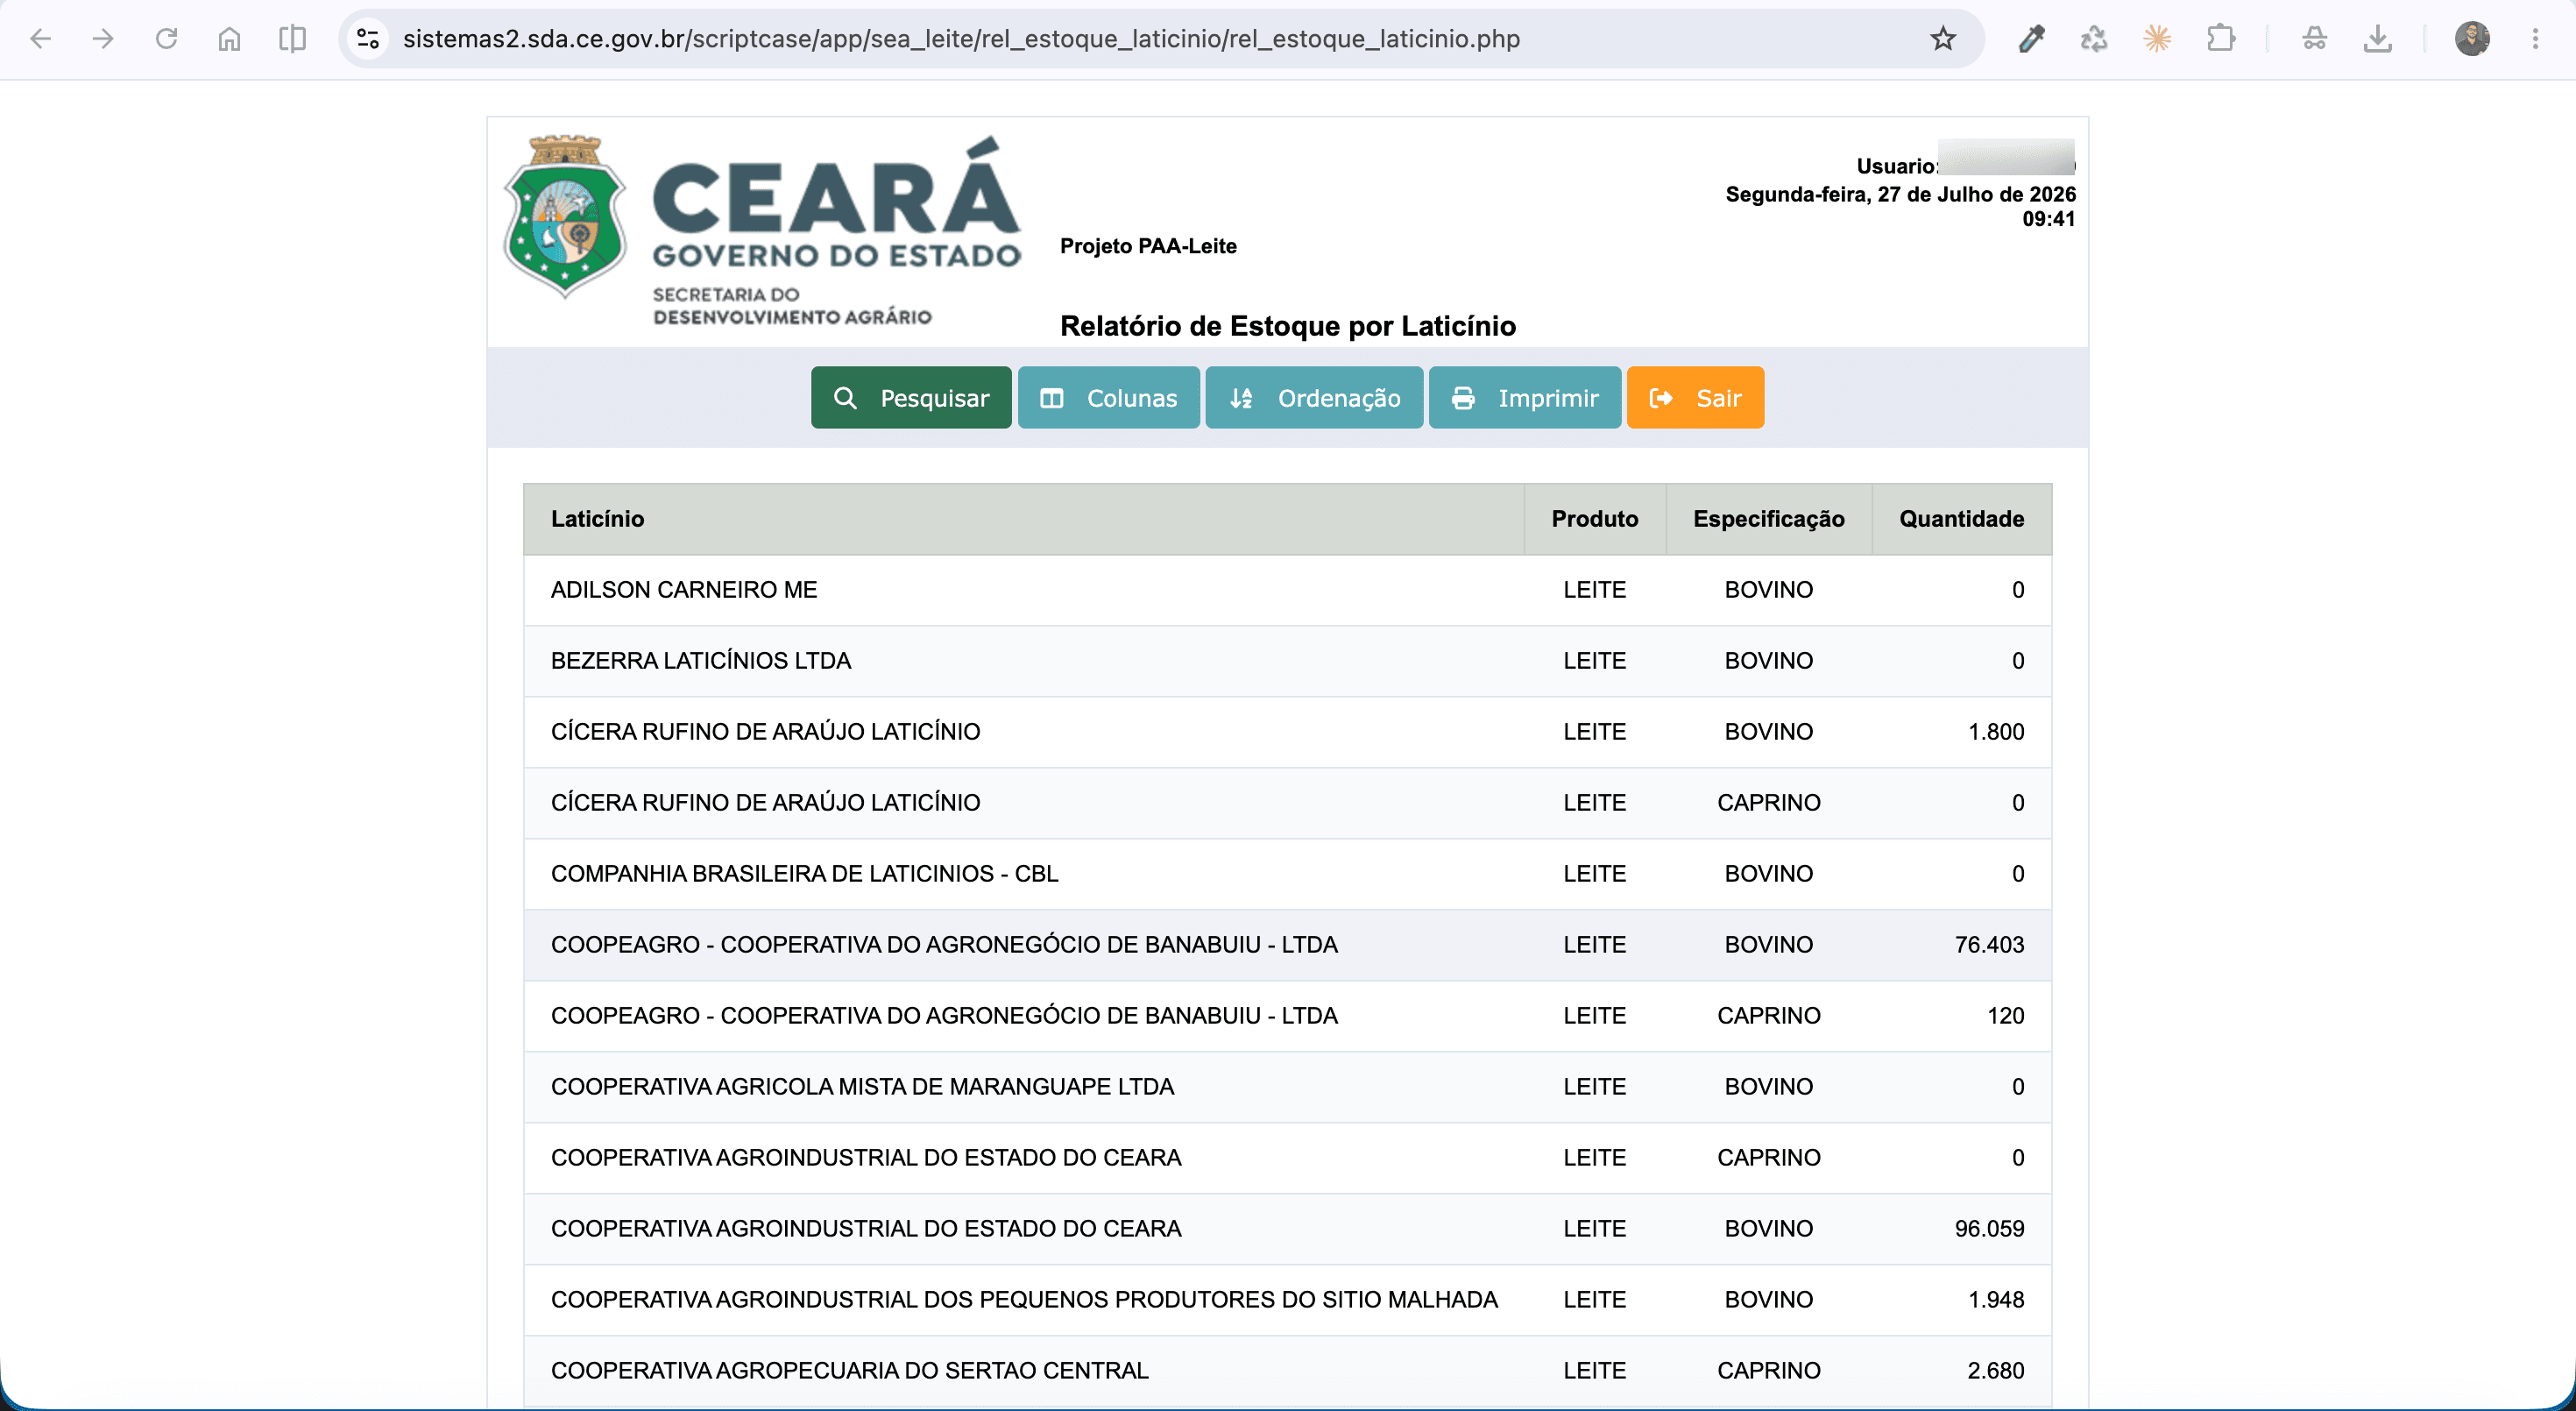This screenshot has height=1411, width=2576.
Task: Click the 96.059 quantity value
Action: click(x=1989, y=1229)
